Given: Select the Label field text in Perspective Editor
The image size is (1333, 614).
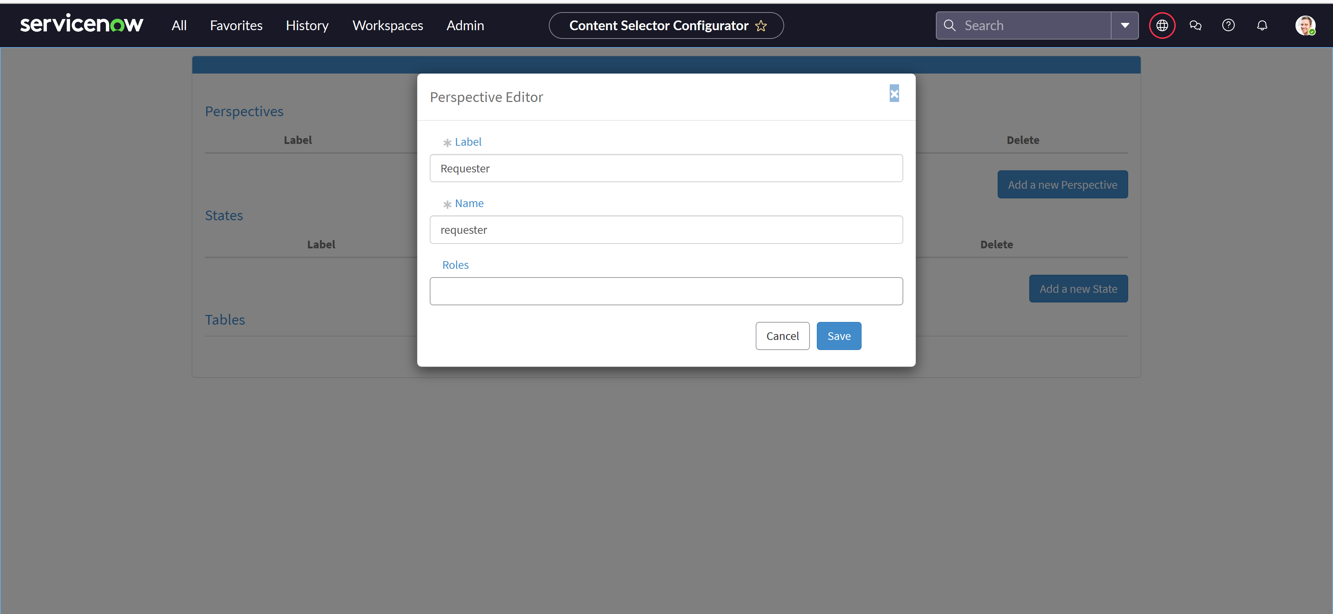Looking at the screenshot, I should [666, 168].
